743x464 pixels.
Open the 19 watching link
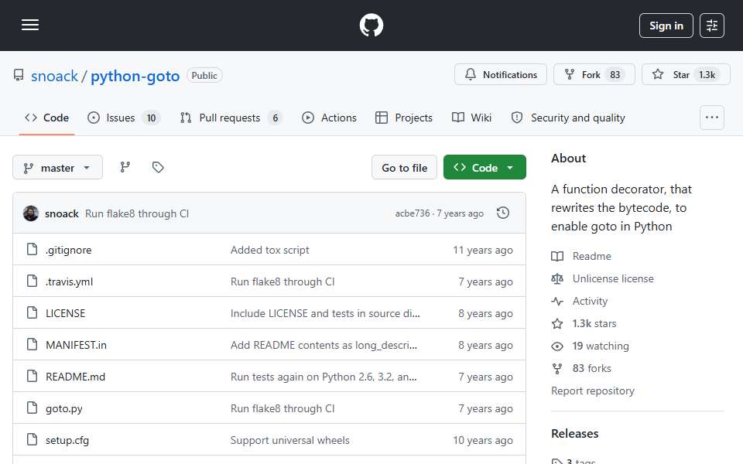tap(601, 346)
